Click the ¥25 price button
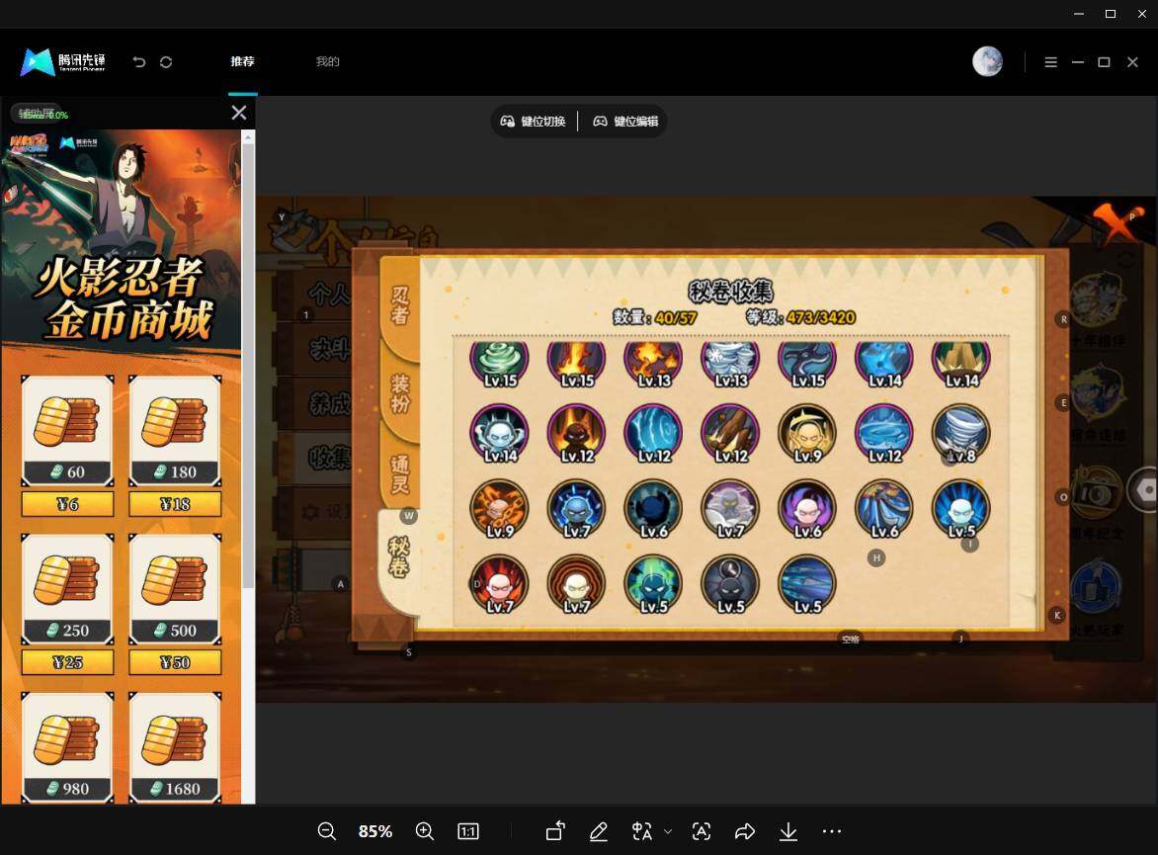The image size is (1158, 855). tap(67, 662)
